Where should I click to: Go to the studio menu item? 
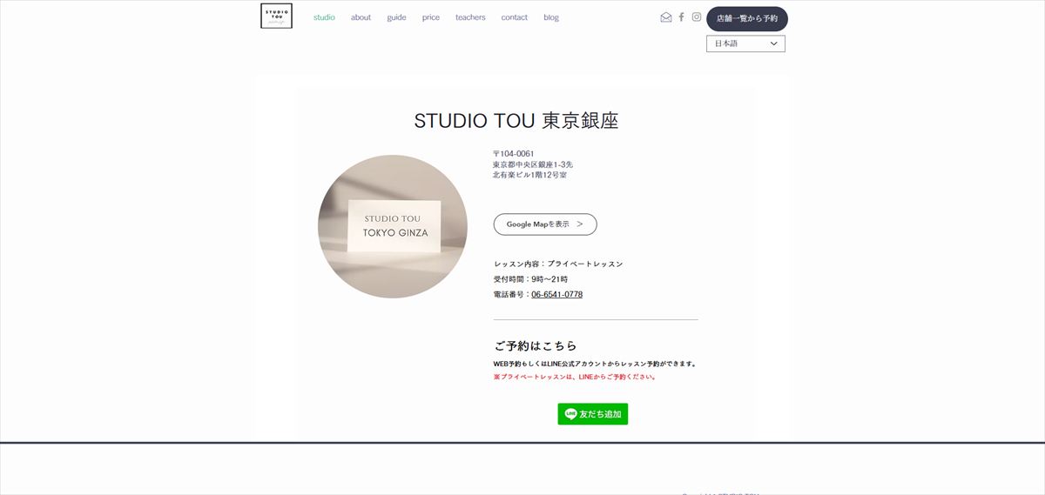[x=324, y=17]
